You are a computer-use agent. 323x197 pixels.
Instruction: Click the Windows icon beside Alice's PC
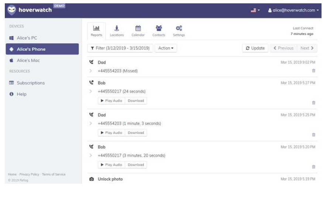point(11,38)
